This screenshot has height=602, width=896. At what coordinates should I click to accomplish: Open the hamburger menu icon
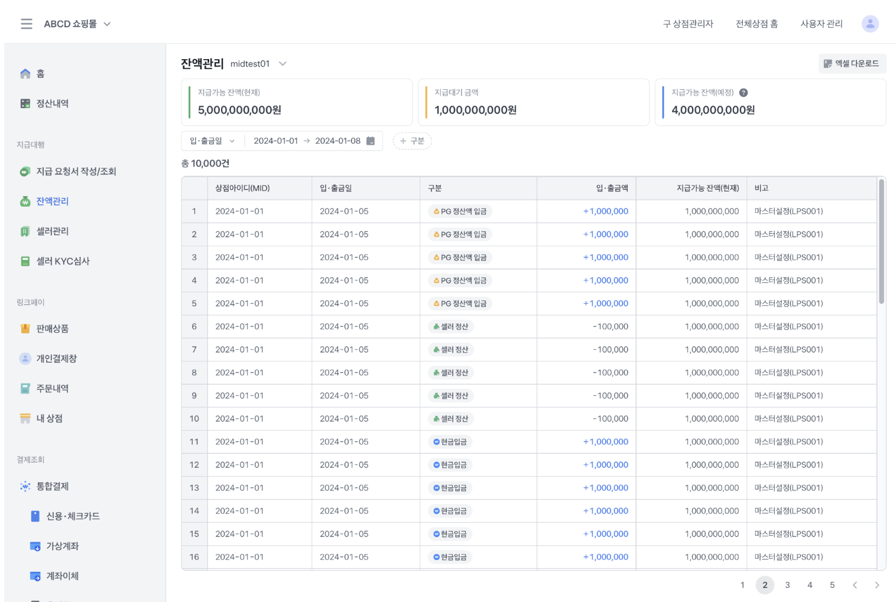click(27, 24)
